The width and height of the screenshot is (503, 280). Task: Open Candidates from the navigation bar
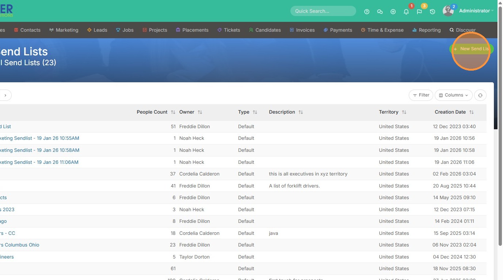[265, 30]
